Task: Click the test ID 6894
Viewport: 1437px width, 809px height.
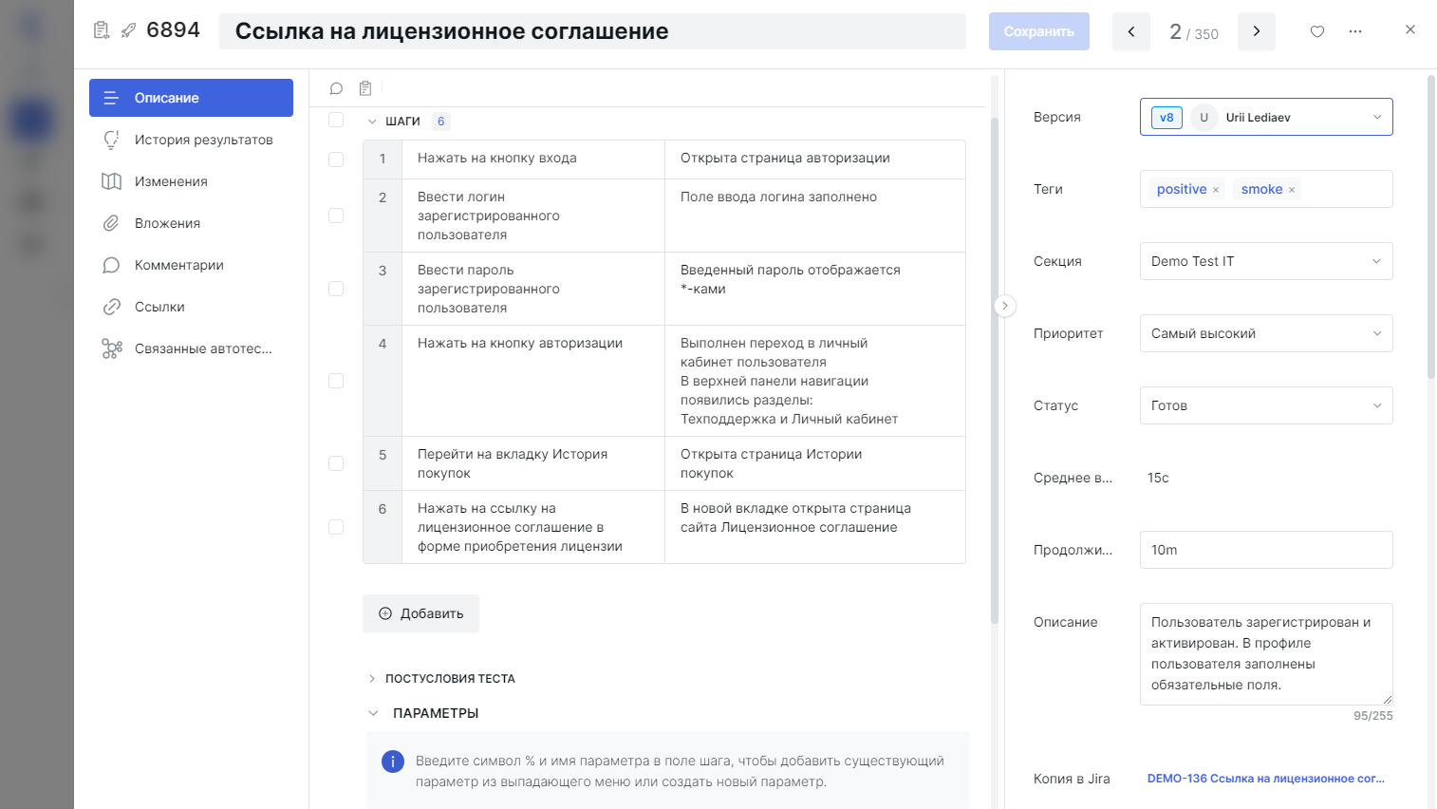Action: click(173, 30)
